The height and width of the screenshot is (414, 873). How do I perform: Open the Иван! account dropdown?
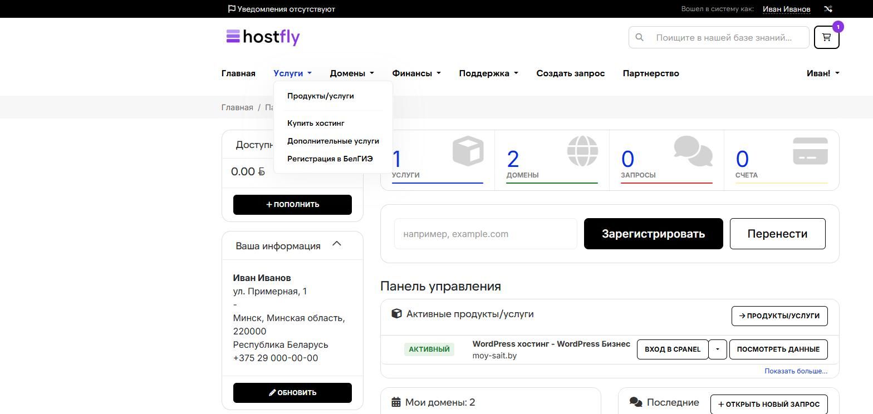coord(823,73)
